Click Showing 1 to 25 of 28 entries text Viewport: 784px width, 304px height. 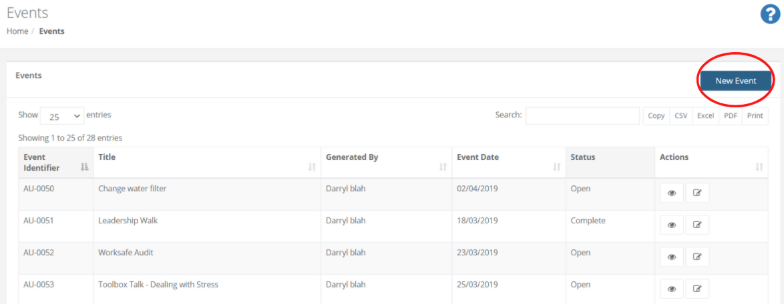[71, 137]
